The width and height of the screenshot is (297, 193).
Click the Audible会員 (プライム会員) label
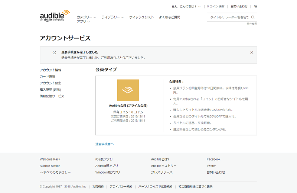[128, 106]
